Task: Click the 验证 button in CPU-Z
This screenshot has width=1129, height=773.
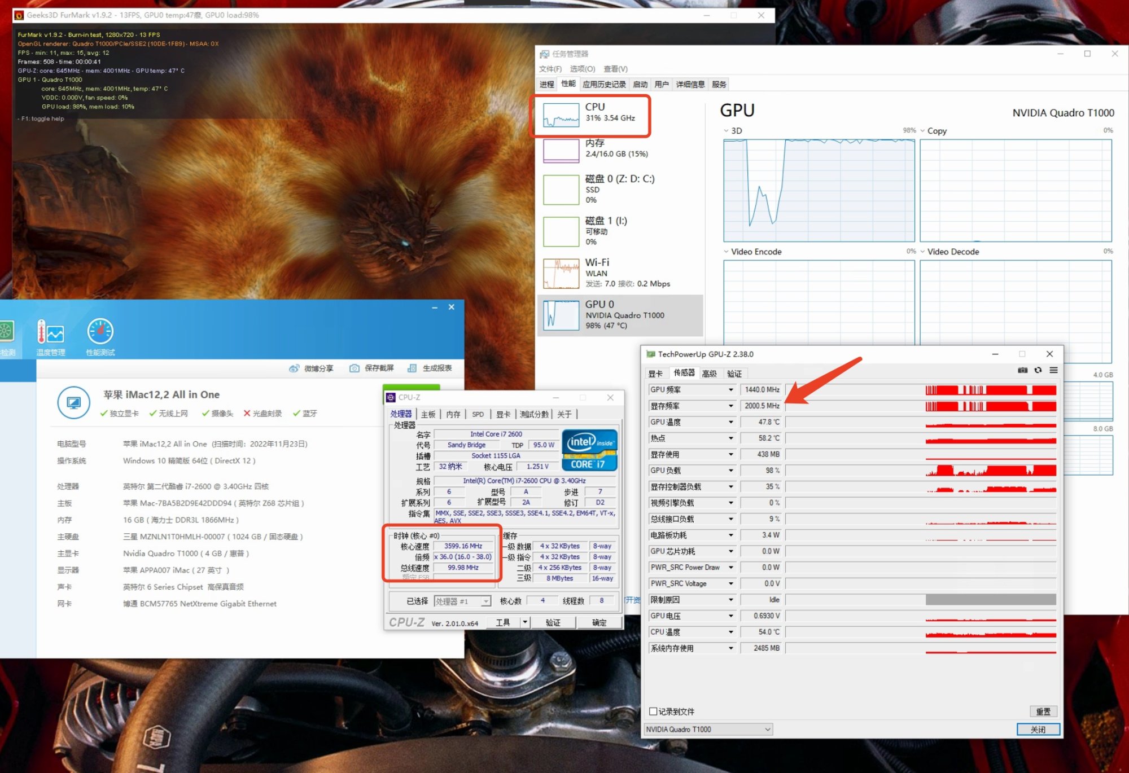Action: tap(553, 622)
